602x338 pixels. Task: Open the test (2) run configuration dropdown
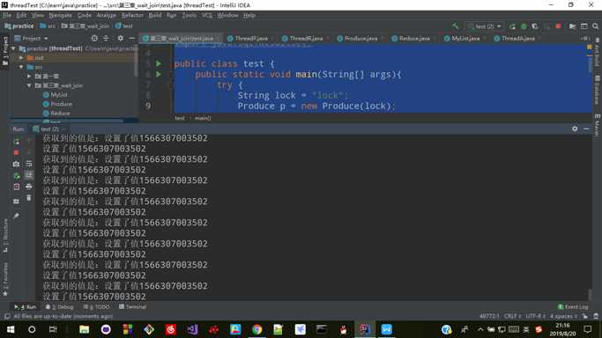485,26
